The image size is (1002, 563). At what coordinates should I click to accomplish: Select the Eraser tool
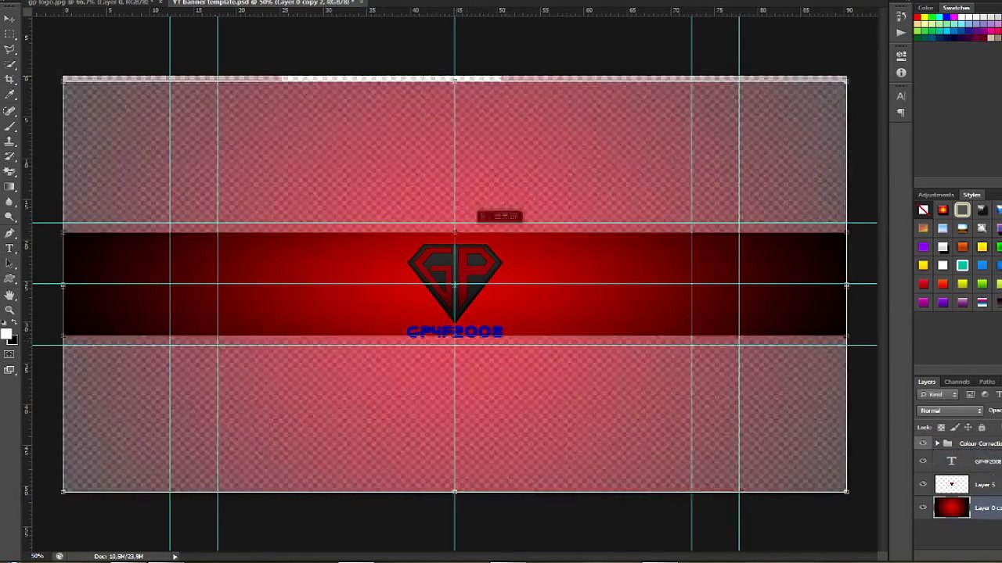point(9,172)
